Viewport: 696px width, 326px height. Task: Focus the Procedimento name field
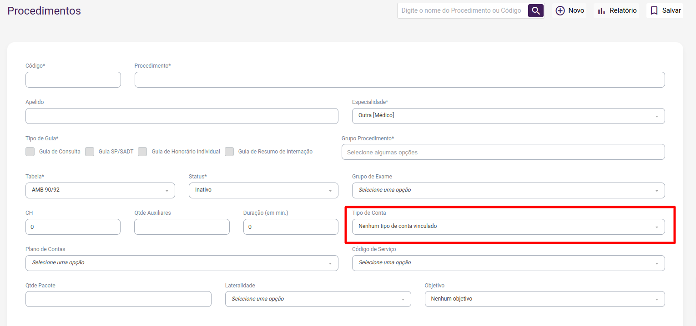[x=399, y=79]
